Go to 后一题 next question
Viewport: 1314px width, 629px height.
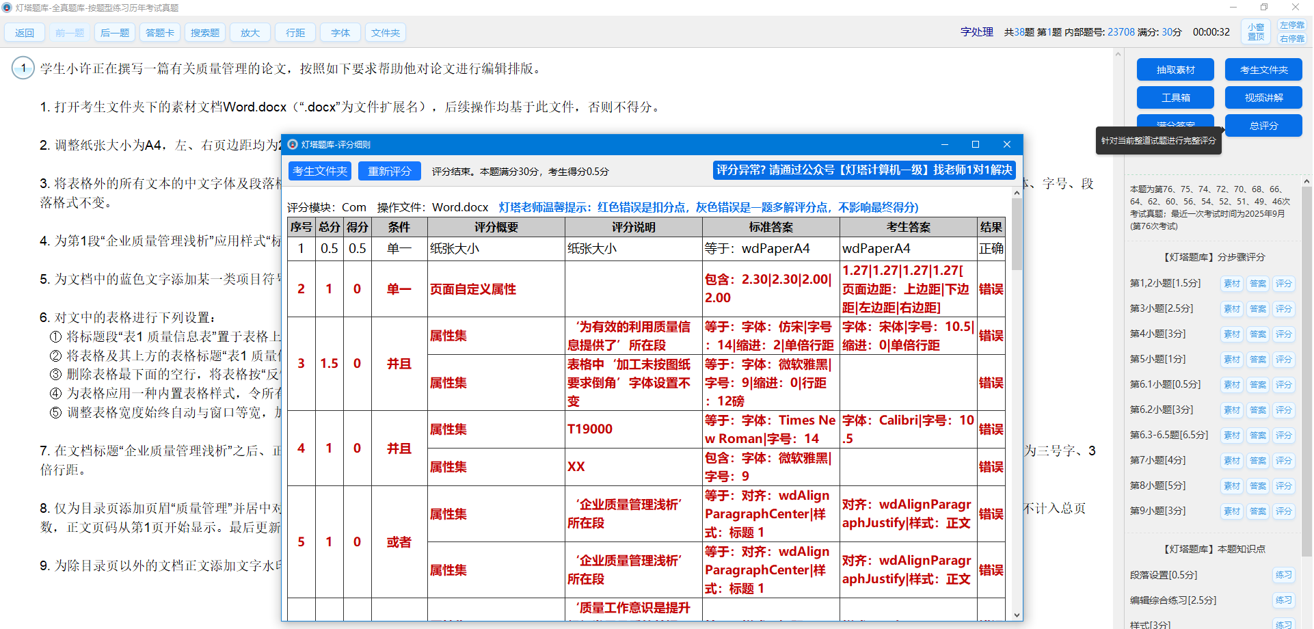click(x=114, y=32)
